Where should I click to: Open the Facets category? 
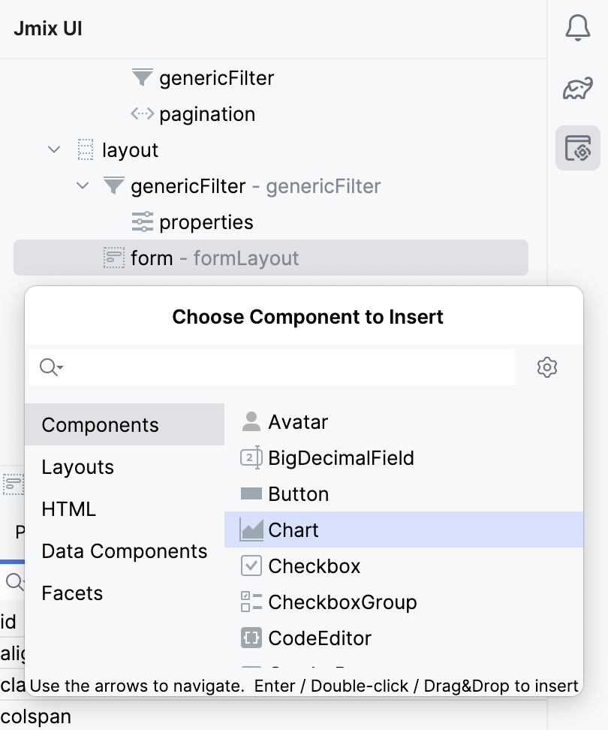72,593
